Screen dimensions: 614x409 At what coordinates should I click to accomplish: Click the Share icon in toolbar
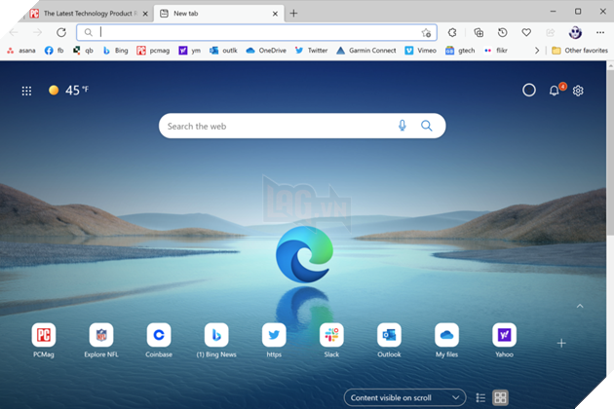pos(551,32)
